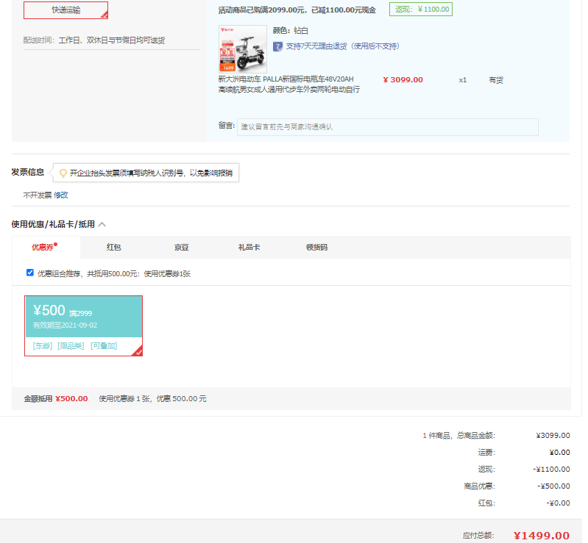Deselect the ¥500 满2999 coupon card

coord(83,326)
